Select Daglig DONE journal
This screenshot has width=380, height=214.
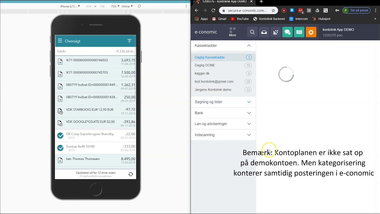click(223, 65)
